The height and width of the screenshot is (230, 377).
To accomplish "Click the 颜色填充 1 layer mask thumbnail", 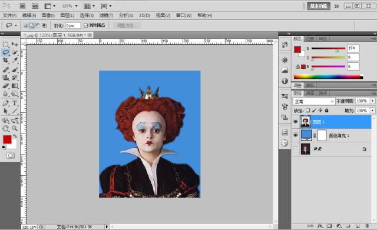I will point(322,135).
